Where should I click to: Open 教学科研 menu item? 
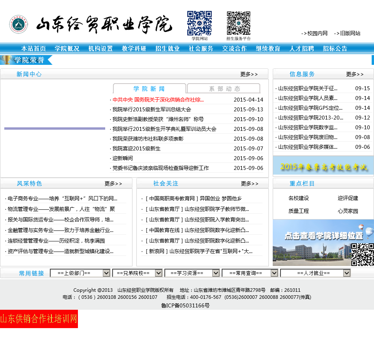click(x=134, y=48)
